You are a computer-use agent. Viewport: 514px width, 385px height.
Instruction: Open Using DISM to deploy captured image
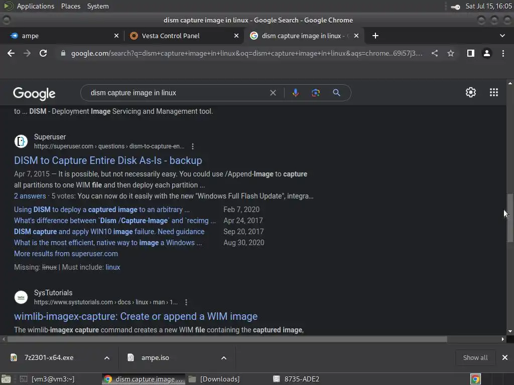[101, 210]
